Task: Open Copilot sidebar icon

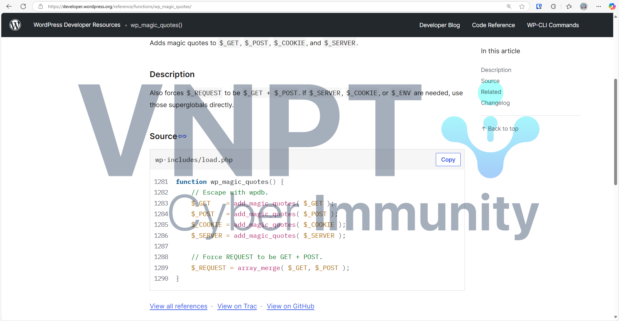Action: point(612,6)
